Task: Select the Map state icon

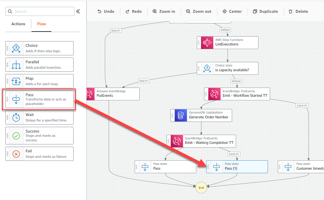Action: pyautogui.click(x=16, y=81)
